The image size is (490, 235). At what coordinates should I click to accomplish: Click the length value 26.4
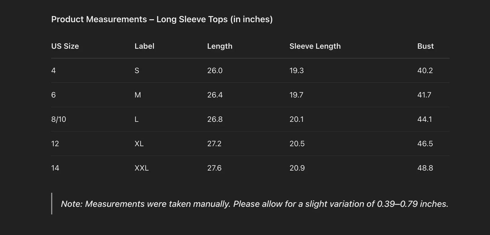click(x=215, y=95)
